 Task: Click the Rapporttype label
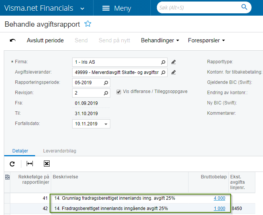point(220,62)
